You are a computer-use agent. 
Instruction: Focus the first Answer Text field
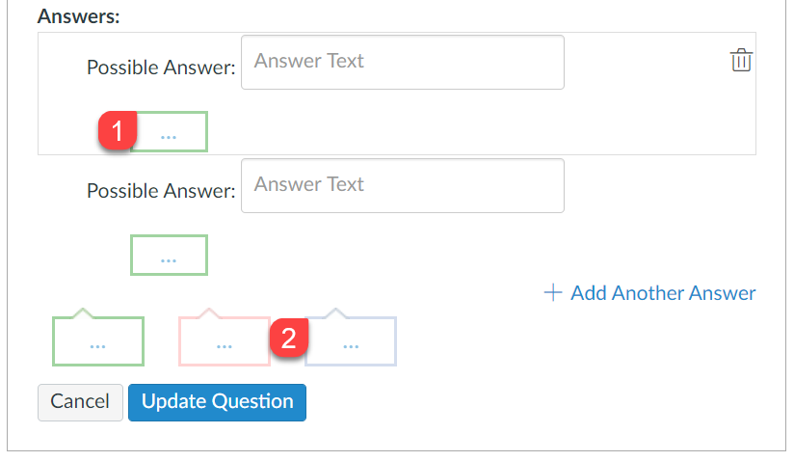click(x=402, y=63)
